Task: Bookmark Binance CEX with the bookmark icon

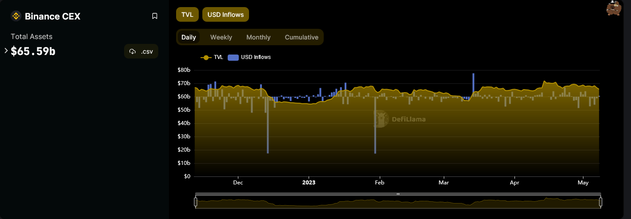Action: click(x=155, y=16)
